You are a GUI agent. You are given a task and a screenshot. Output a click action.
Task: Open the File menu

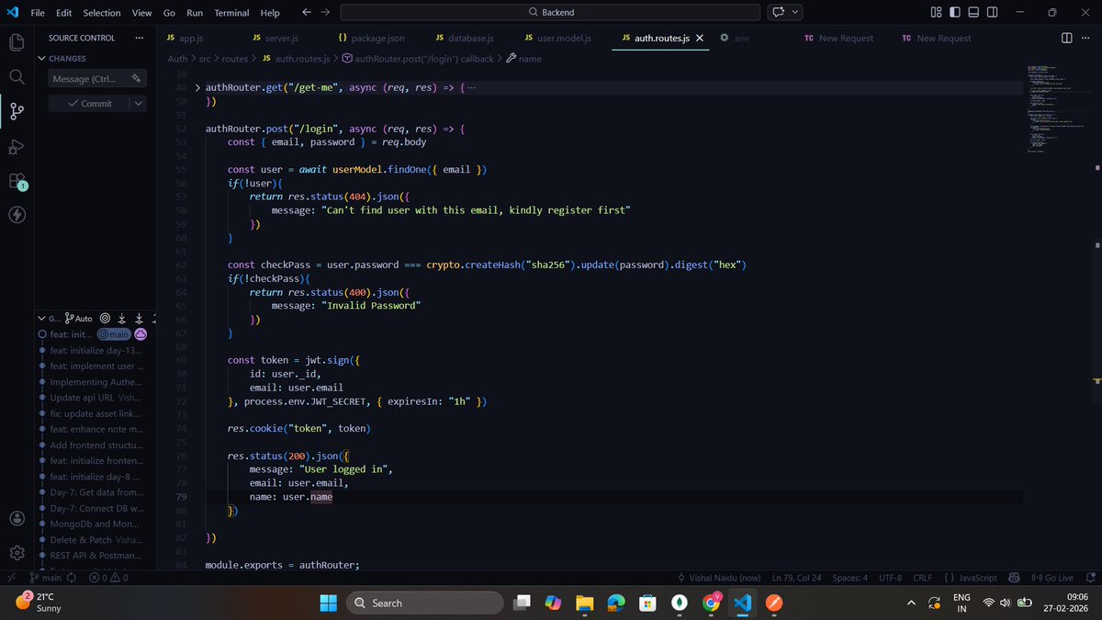click(37, 13)
